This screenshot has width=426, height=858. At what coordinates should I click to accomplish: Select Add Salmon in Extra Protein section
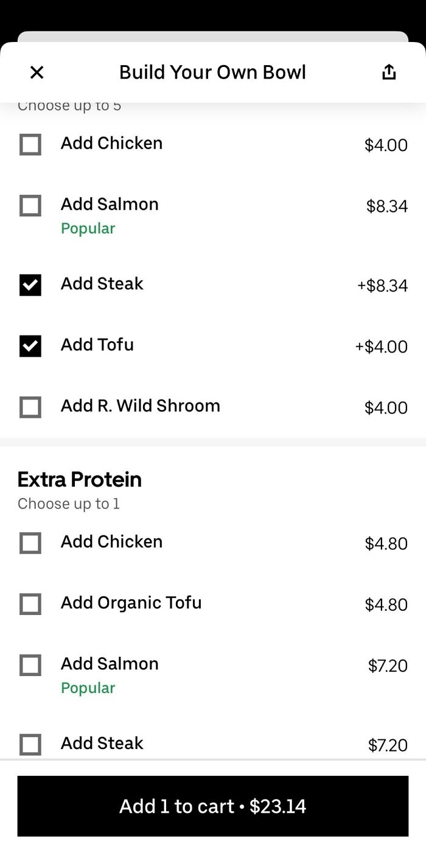(x=30, y=665)
